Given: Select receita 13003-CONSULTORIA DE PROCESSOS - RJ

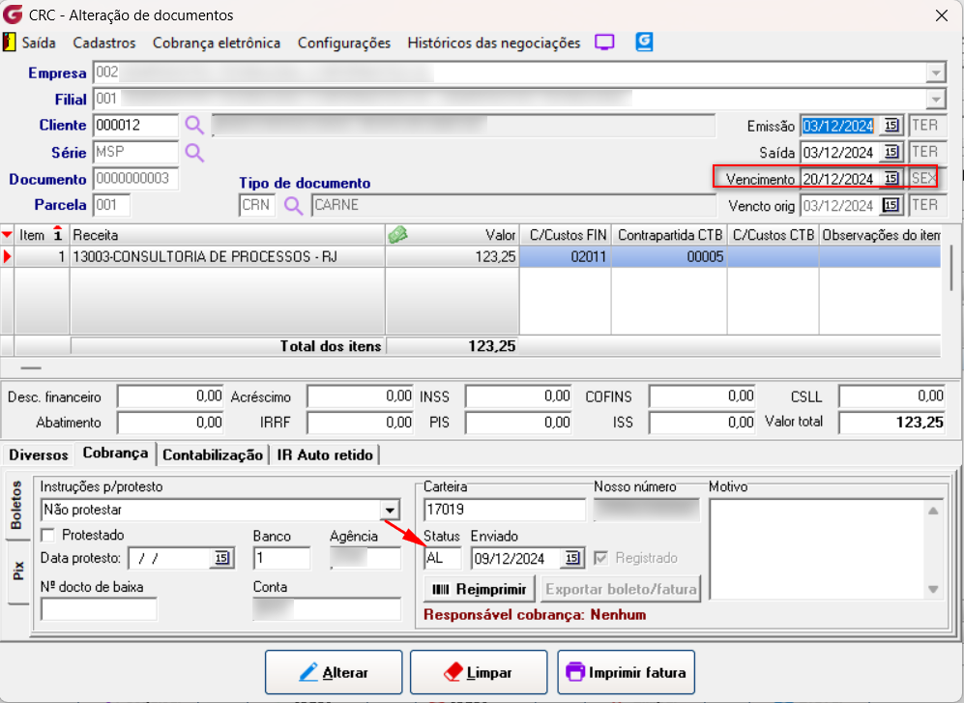Looking at the screenshot, I should pos(227,256).
